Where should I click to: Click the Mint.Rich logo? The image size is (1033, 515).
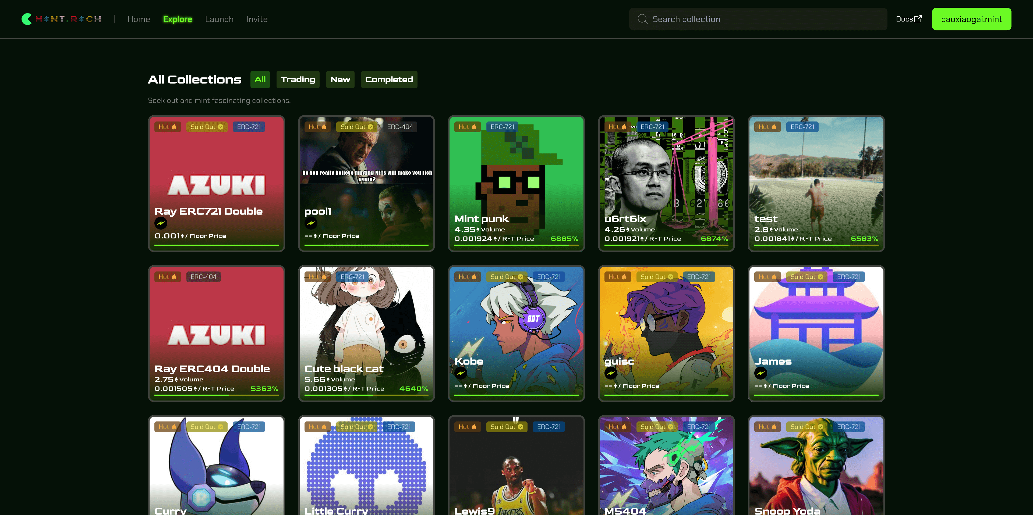tap(61, 19)
